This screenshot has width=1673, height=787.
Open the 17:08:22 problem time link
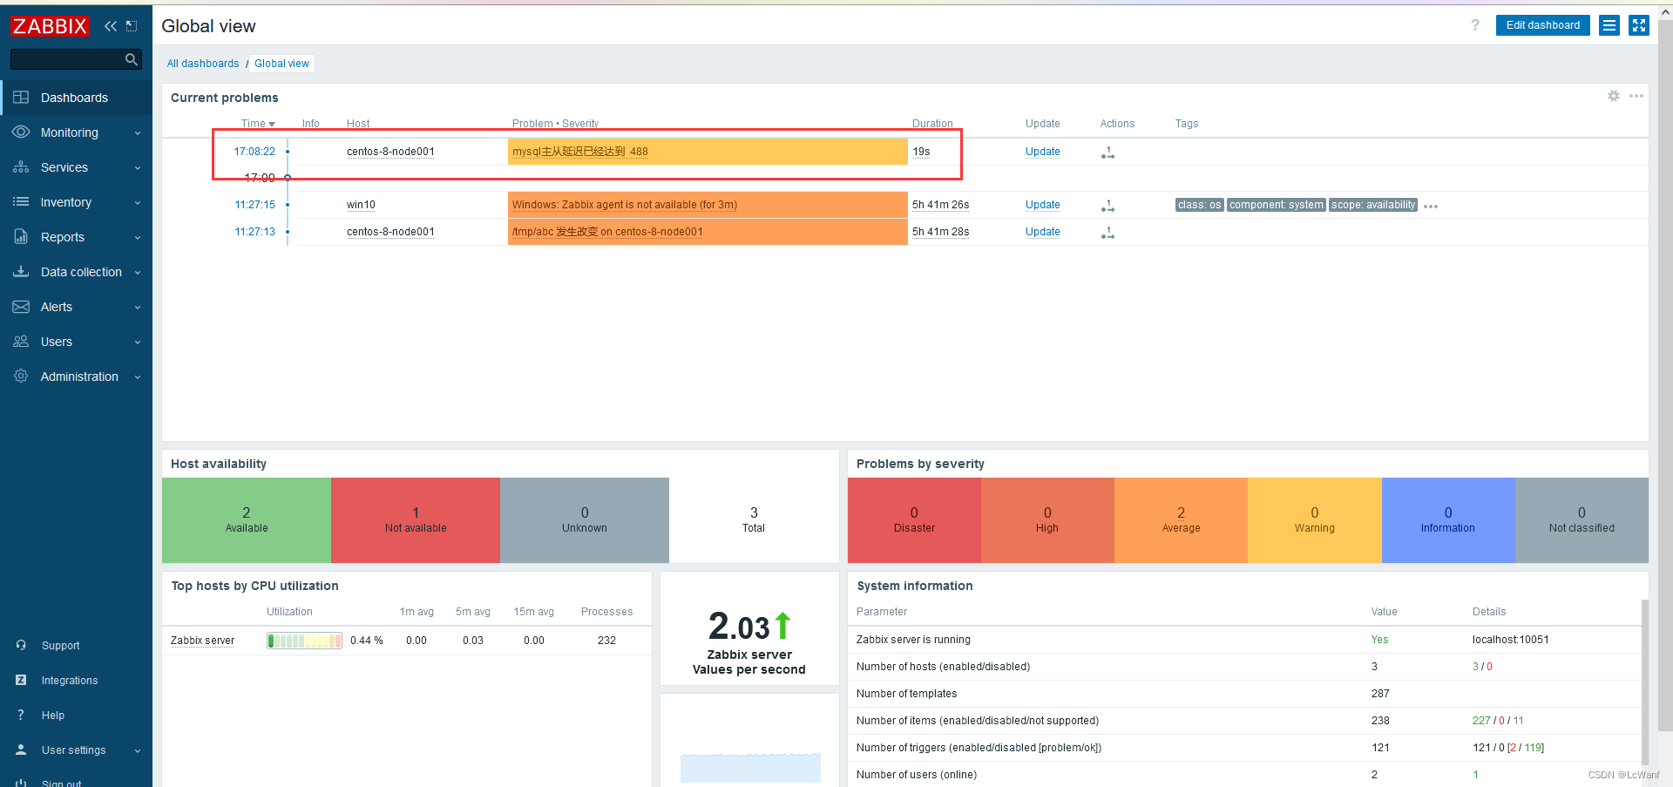tap(254, 152)
